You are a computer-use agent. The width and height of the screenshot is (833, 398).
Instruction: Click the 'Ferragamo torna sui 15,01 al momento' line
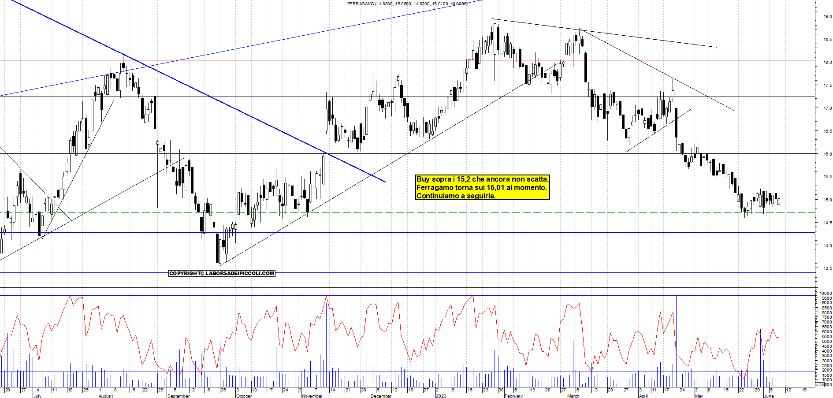pos(482,187)
